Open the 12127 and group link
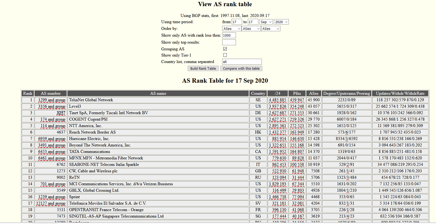Screen dimensions: 436x224 click(51, 203)
